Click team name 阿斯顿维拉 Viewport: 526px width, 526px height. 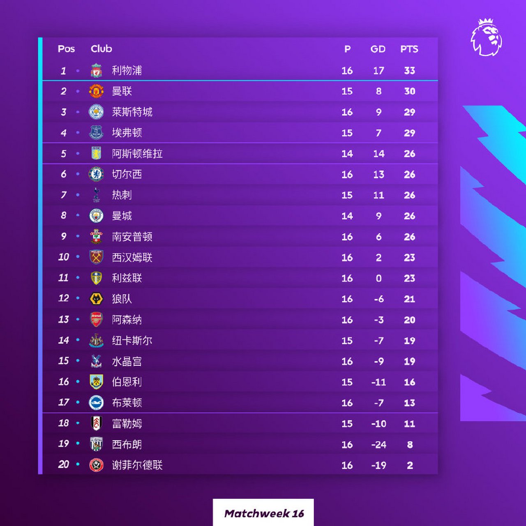(x=137, y=154)
